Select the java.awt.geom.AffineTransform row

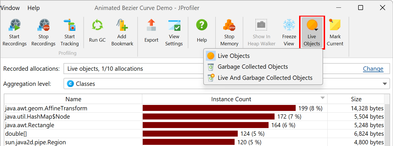click(194, 108)
